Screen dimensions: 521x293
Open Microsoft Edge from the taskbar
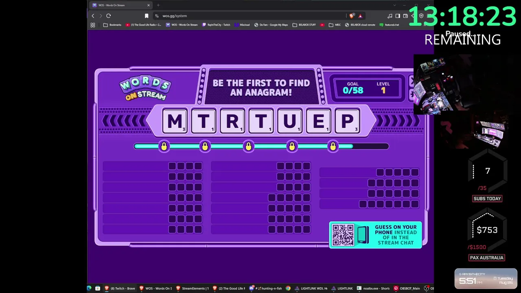tap(89, 289)
